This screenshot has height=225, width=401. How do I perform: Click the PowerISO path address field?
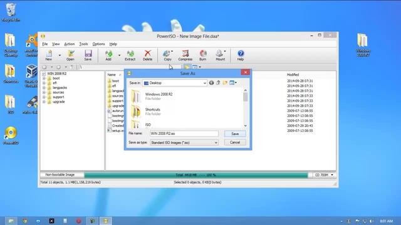point(130,67)
